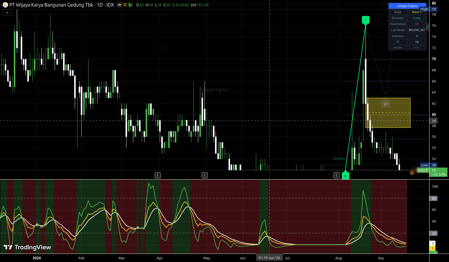Click the High 79 price label
The width and height of the screenshot is (449, 262).
point(428,9)
